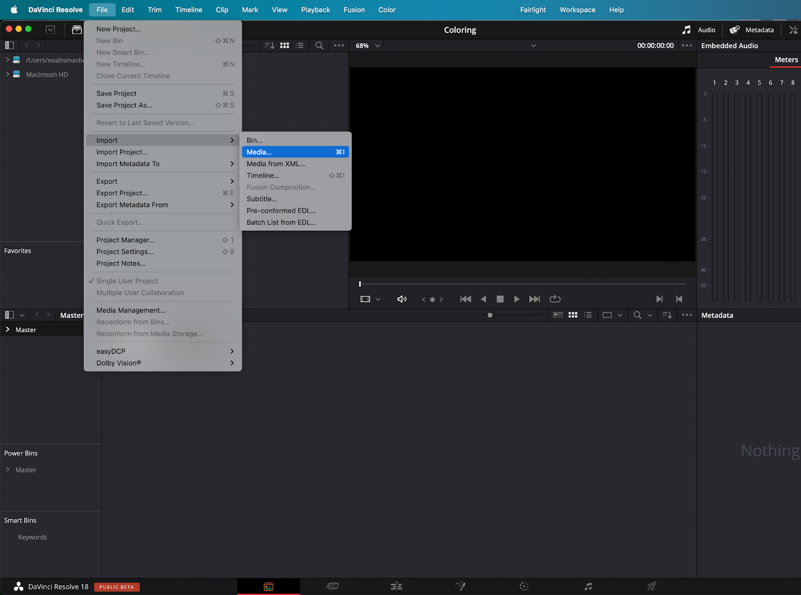Viewport: 801px width, 595px height.
Task: Open the Playback menu in menu bar
Action: [315, 10]
